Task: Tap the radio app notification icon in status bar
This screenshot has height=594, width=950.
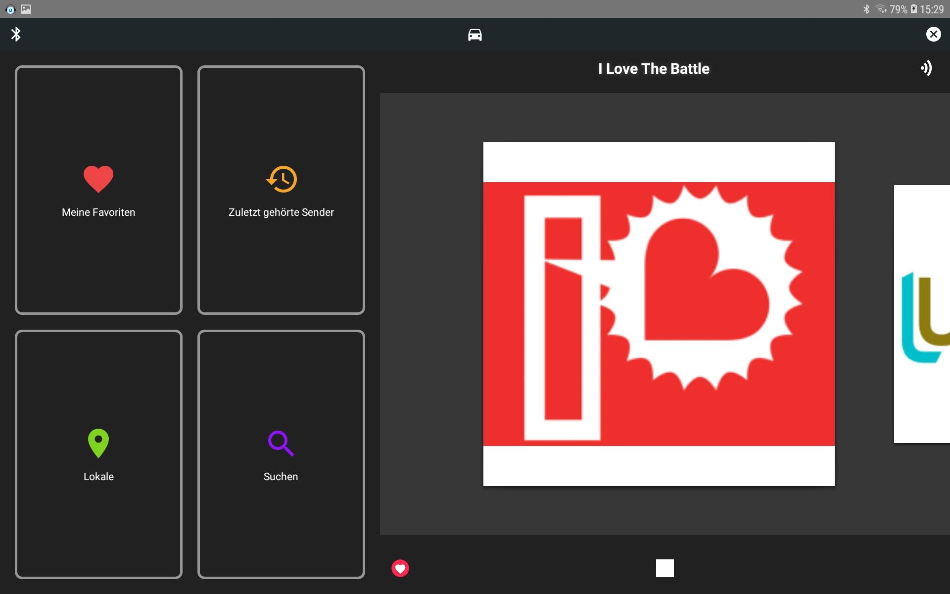Action: (10, 9)
